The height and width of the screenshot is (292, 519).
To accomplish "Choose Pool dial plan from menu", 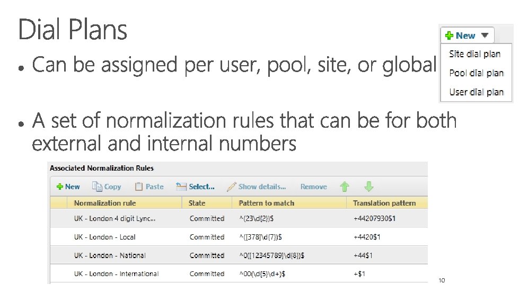I will click(476, 73).
